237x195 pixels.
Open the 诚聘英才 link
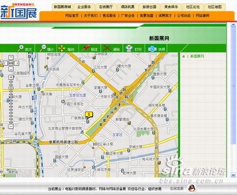click(x=165, y=16)
